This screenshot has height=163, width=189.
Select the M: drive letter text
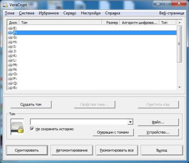click(x=15, y=65)
